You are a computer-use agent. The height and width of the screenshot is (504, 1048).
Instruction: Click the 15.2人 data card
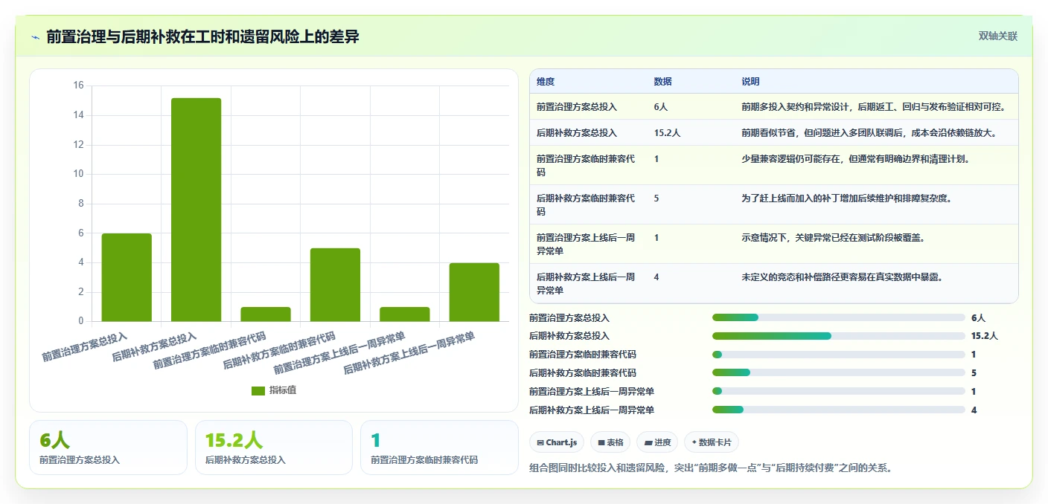click(273, 448)
